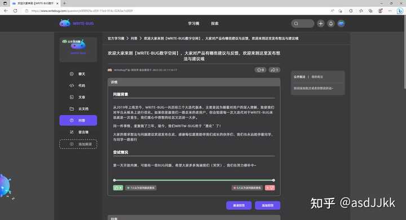The width and height of the screenshot is (406, 220).
Task: Click the tab actions icon at window left
Action: click(5, 3)
